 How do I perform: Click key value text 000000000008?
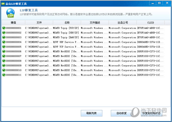tap(13, 61)
